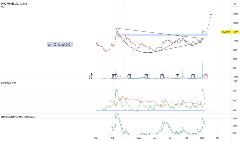The image size is (240, 141).
Task: Click the dinosaur icon on the chart
Action: point(90,76)
